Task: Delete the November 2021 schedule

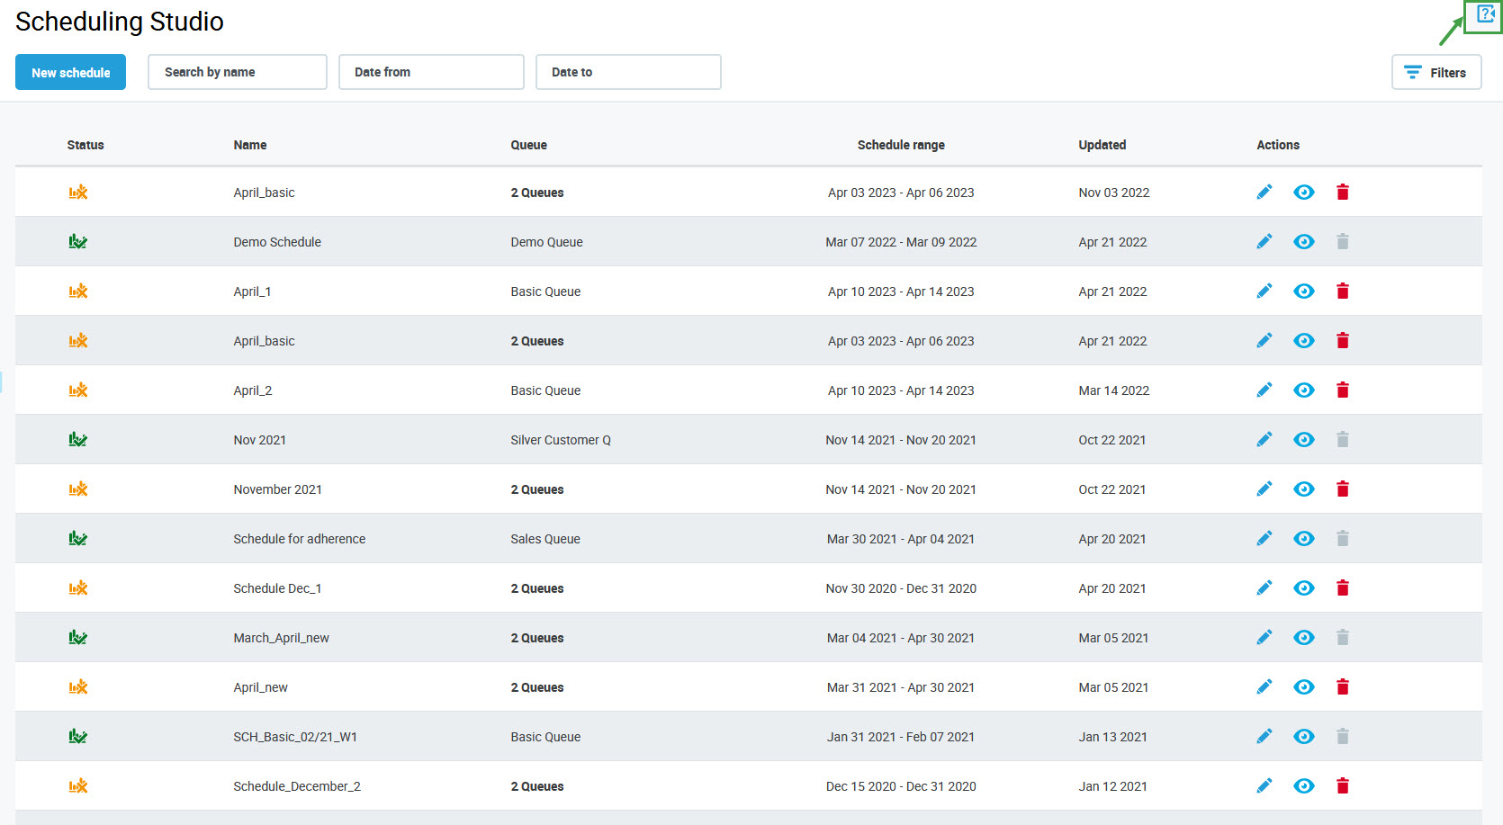Action: pyautogui.click(x=1342, y=489)
